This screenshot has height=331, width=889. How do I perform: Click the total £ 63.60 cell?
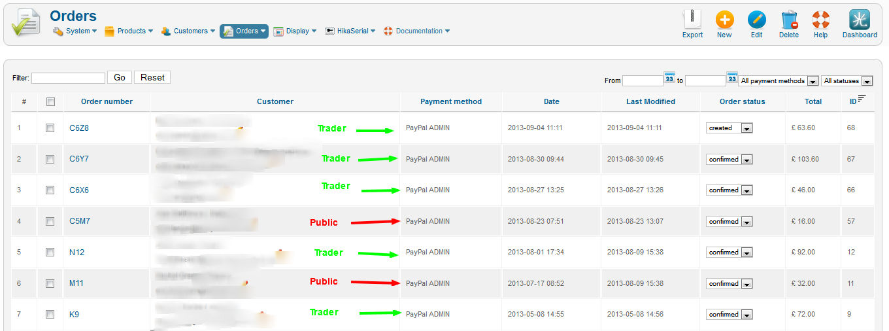pos(803,128)
